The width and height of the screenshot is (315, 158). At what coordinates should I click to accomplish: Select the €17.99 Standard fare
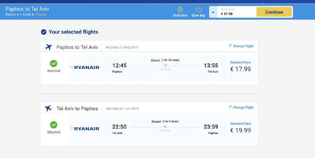tap(240, 69)
